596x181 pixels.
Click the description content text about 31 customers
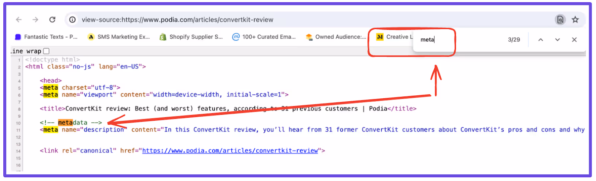click(374, 130)
